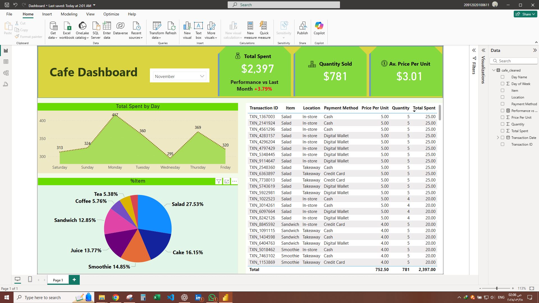This screenshot has width=539, height=303.
Task: Click the Refresh data icon
Action: pyautogui.click(x=171, y=26)
